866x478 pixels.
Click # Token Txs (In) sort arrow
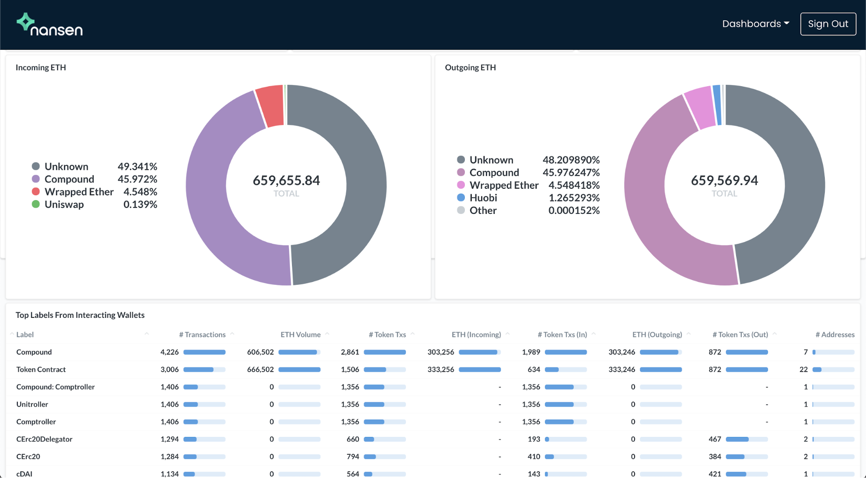pyautogui.click(x=594, y=334)
